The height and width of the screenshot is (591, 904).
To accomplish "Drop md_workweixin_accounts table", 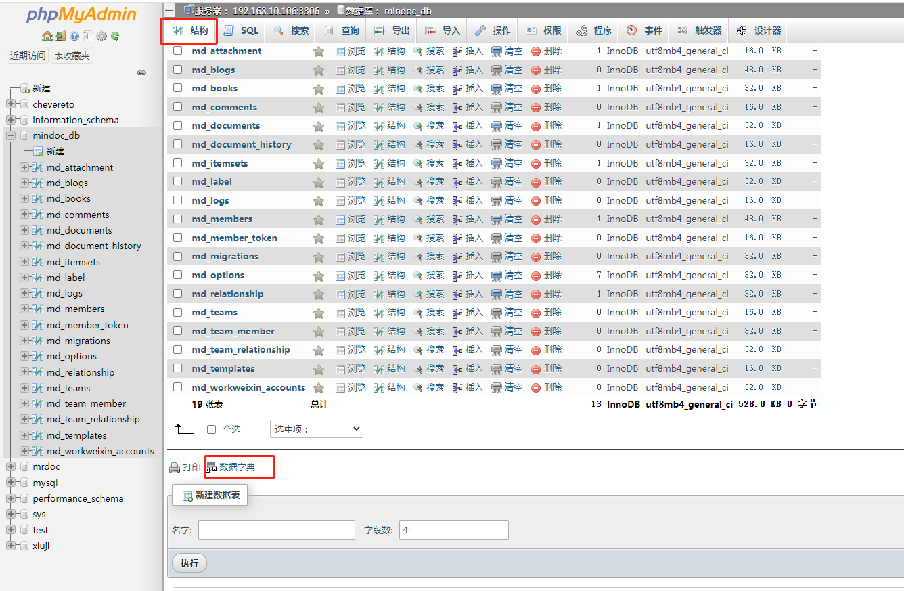I will pos(547,387).
